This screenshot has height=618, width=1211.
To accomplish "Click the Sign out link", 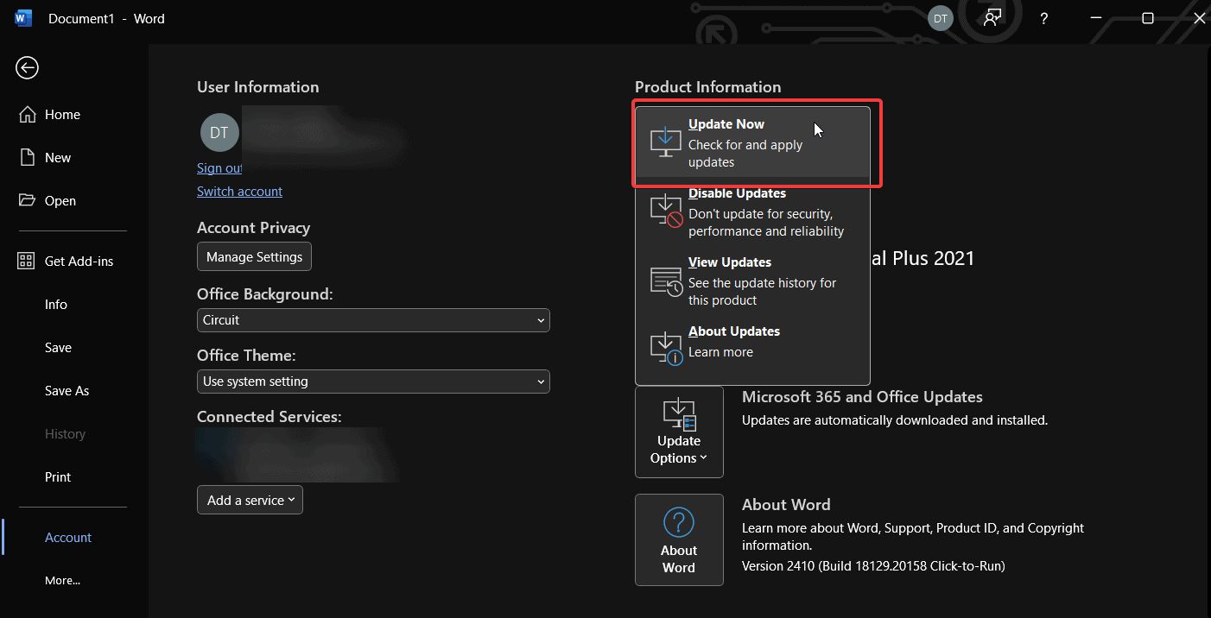I will click(219, 168).
